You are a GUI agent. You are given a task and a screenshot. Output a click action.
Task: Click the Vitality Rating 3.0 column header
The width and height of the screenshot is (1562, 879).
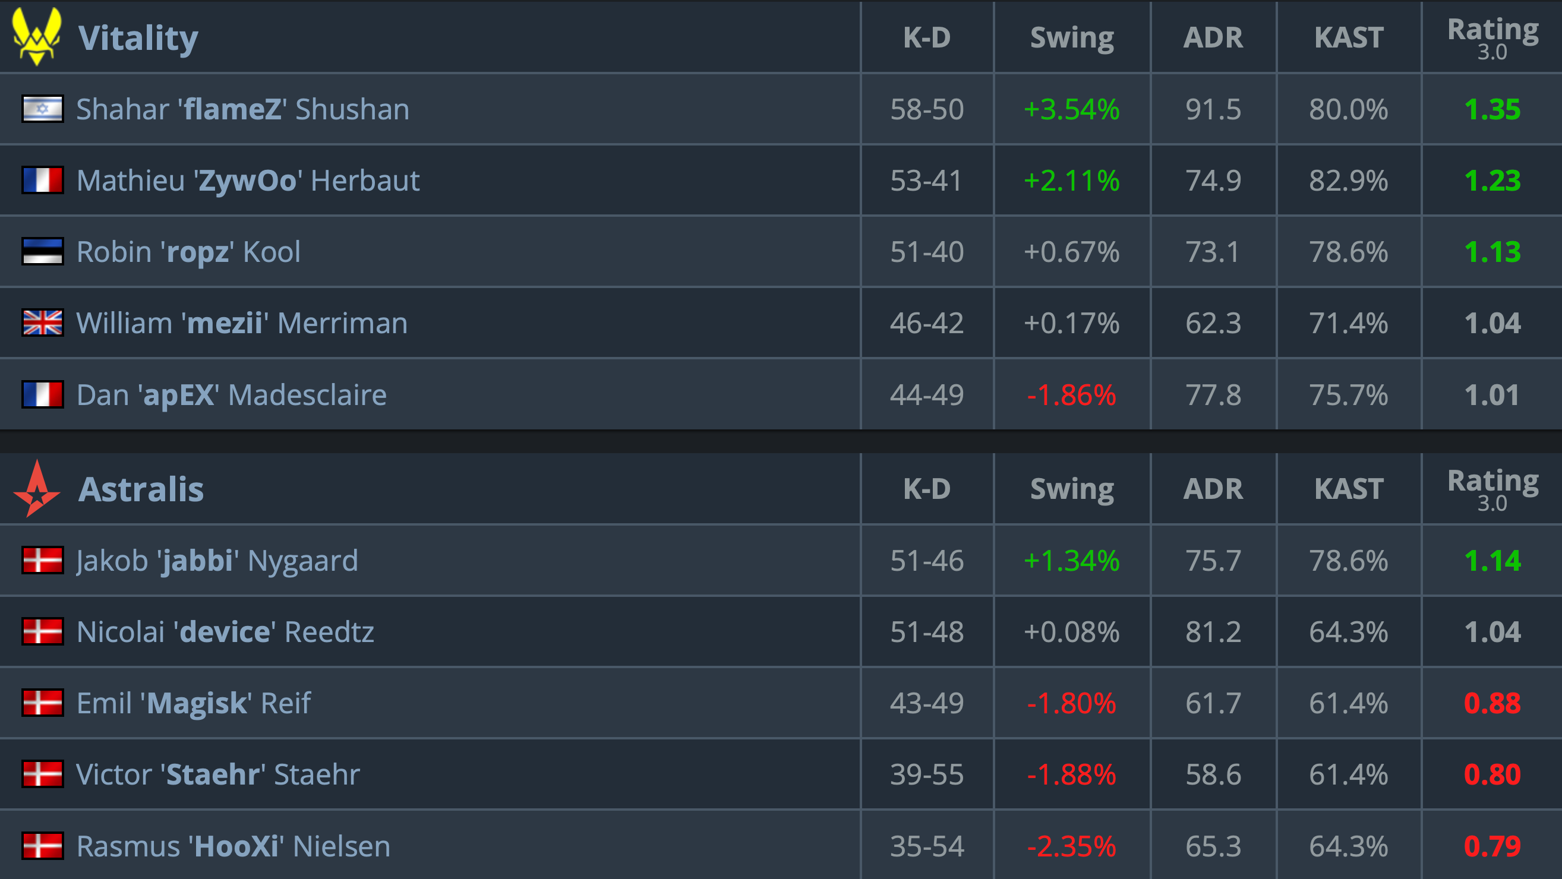1492,37
